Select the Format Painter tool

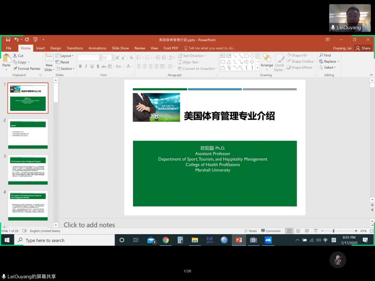coord(27,68)
